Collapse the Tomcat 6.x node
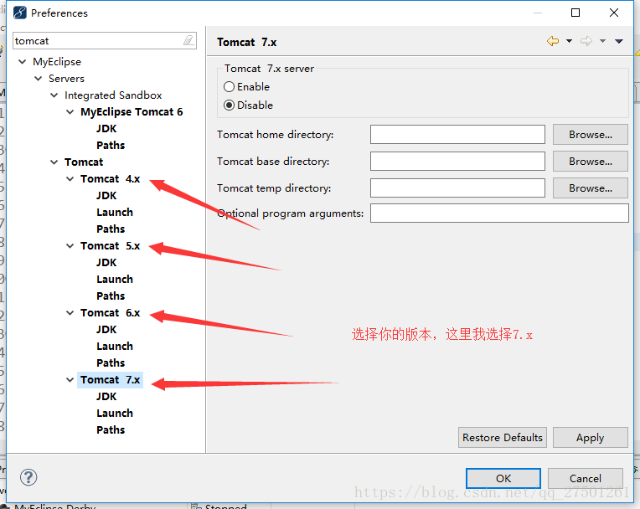The width and height of the screenshot is (640, 509). tap(70, 312)
